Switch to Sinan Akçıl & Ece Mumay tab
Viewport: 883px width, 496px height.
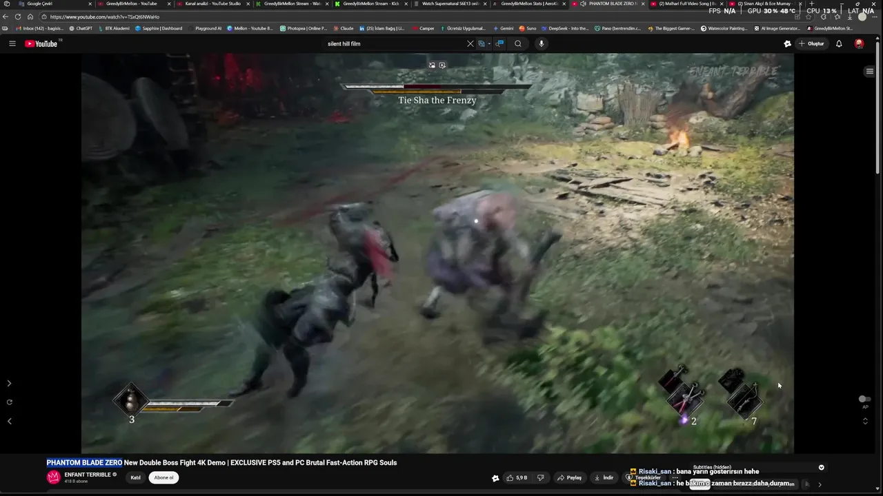click(x=764, y=3)
